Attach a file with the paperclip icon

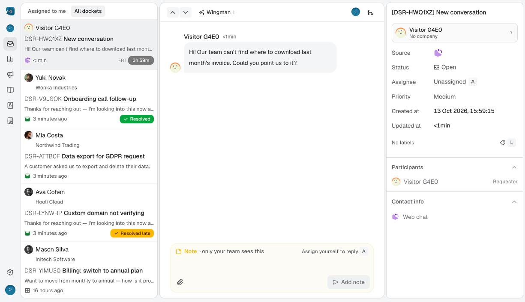tap(180, 282)
